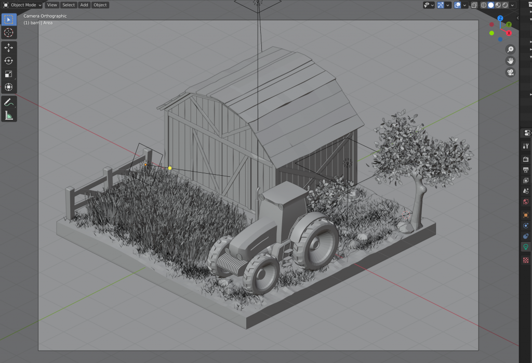Open the Object Constraints properties tab
The image size is (532, 363).
coord(526,236)
